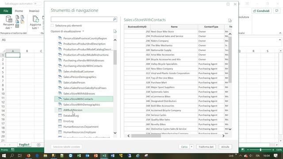Click the 'Trasforma dati' button
The width and height of the screenshot is (283, 159).
pos(206,147)
